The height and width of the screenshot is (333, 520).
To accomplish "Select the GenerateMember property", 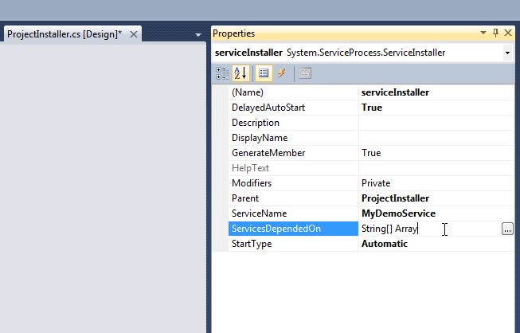I will pos(293,153).
